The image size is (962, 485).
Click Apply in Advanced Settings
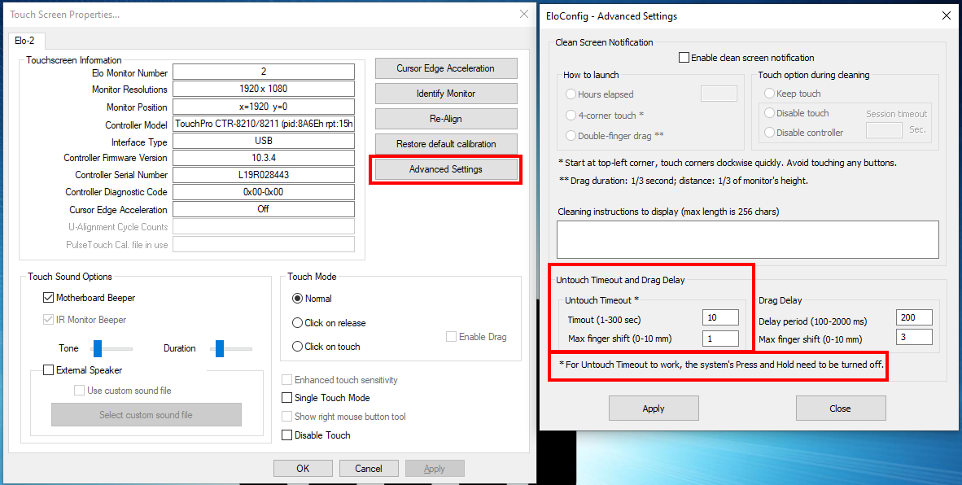pos(654,409)
